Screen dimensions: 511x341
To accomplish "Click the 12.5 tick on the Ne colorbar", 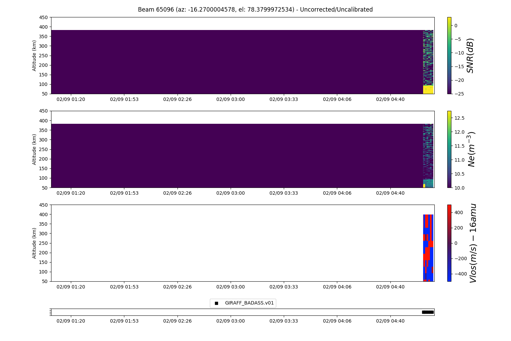I will 459,118.
